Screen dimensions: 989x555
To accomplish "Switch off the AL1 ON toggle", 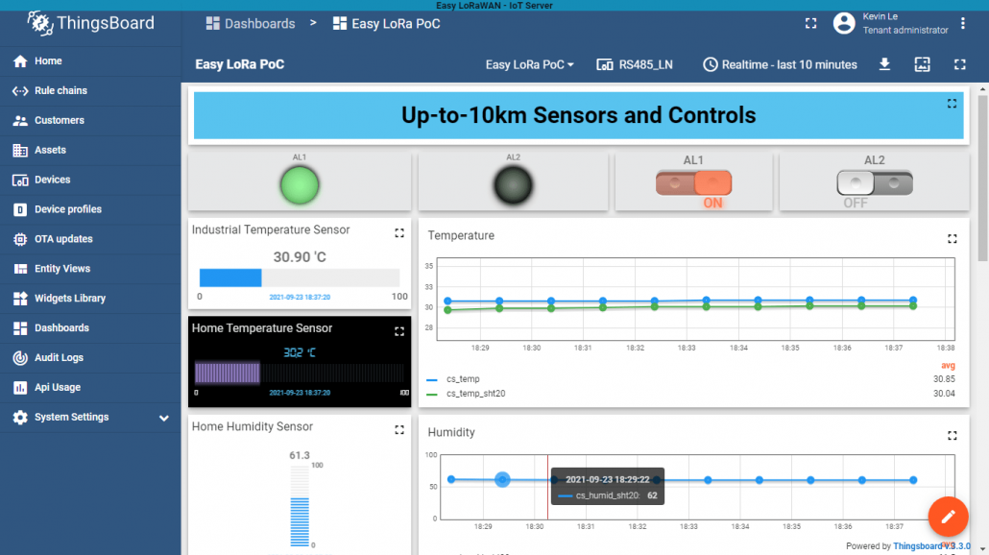I will pyautogui.click(x=693, y=181).
